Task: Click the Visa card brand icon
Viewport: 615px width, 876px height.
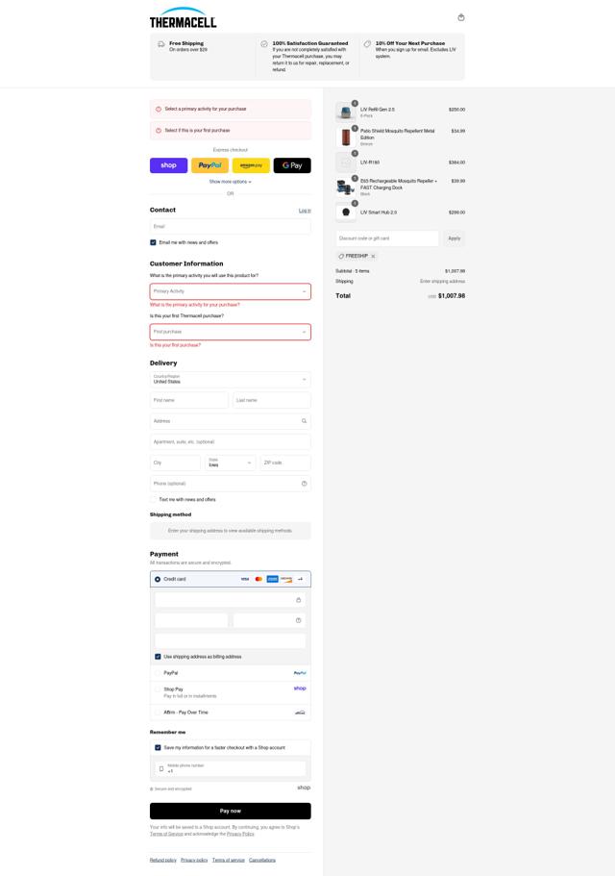Action: coord(244,579)
